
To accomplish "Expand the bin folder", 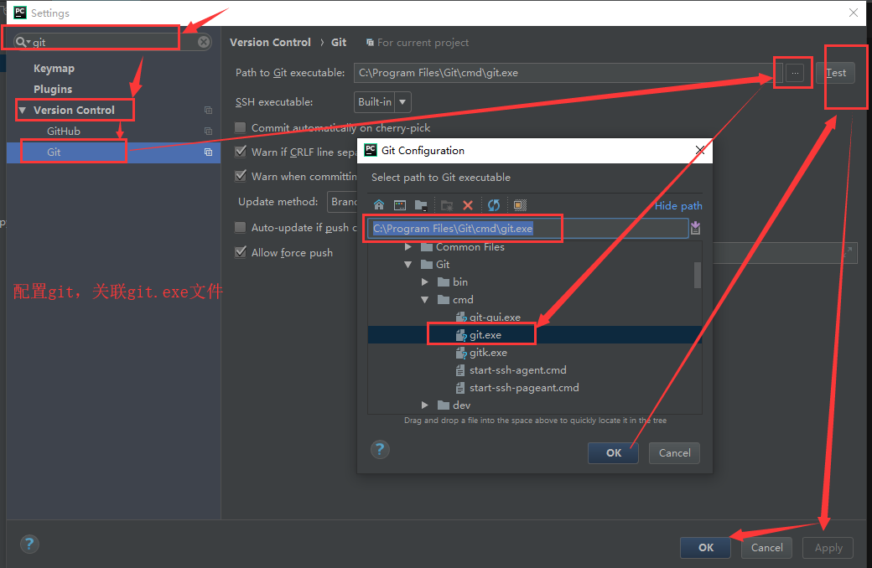I will tap(425, 281).
